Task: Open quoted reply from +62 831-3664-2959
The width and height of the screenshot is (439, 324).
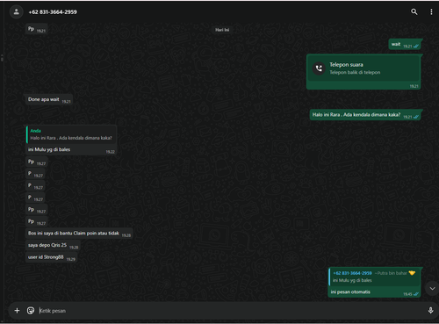Action: [x=374, y=277]
